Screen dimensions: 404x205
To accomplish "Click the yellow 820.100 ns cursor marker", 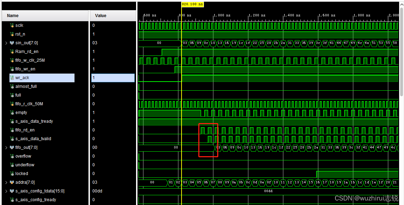I will click(x=193, y=5).
